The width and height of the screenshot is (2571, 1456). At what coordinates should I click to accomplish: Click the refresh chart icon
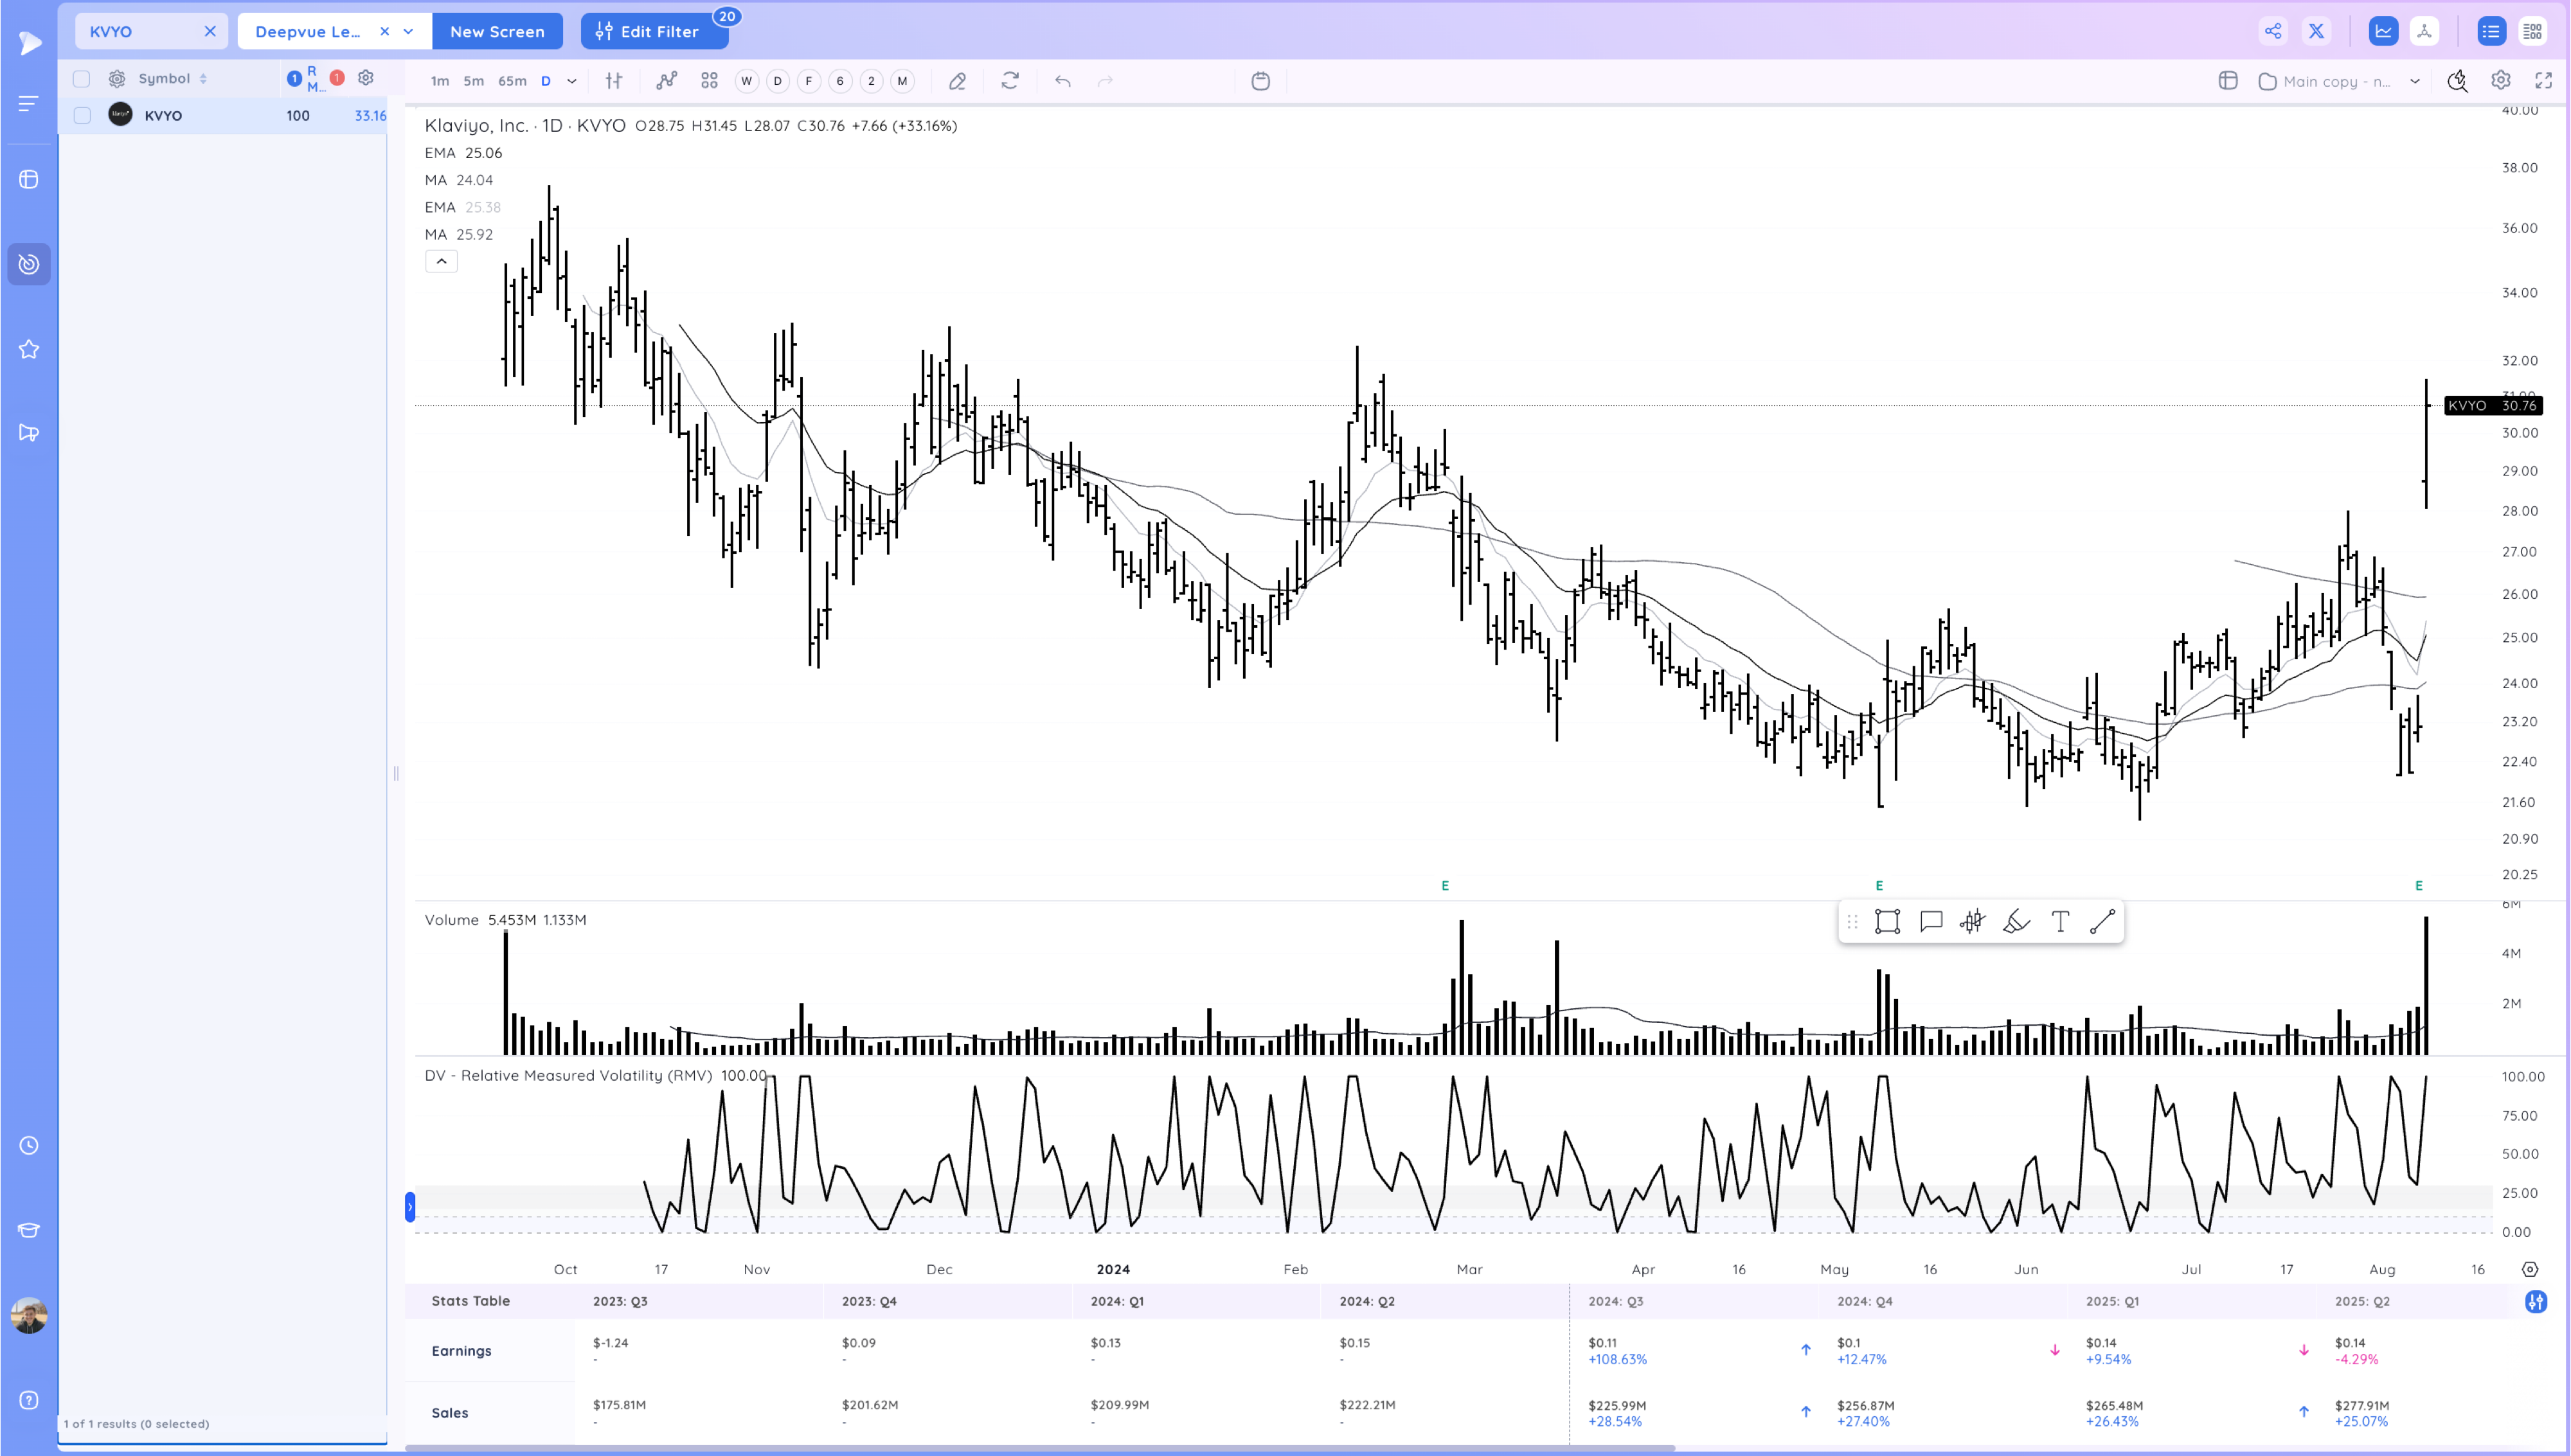click(1010, 81)
